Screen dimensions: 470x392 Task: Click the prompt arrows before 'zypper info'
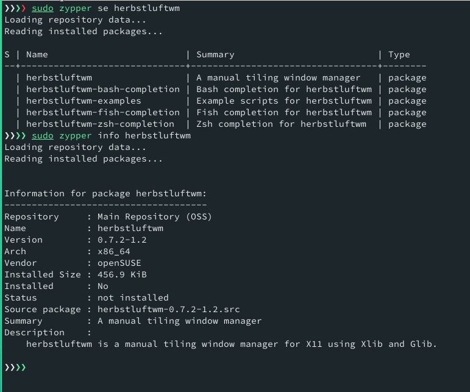coord(15,136)
